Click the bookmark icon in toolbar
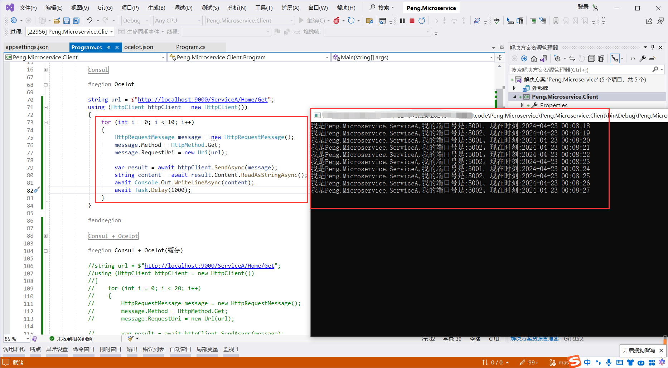Viewport: 668px width, 368px height. 556,21
